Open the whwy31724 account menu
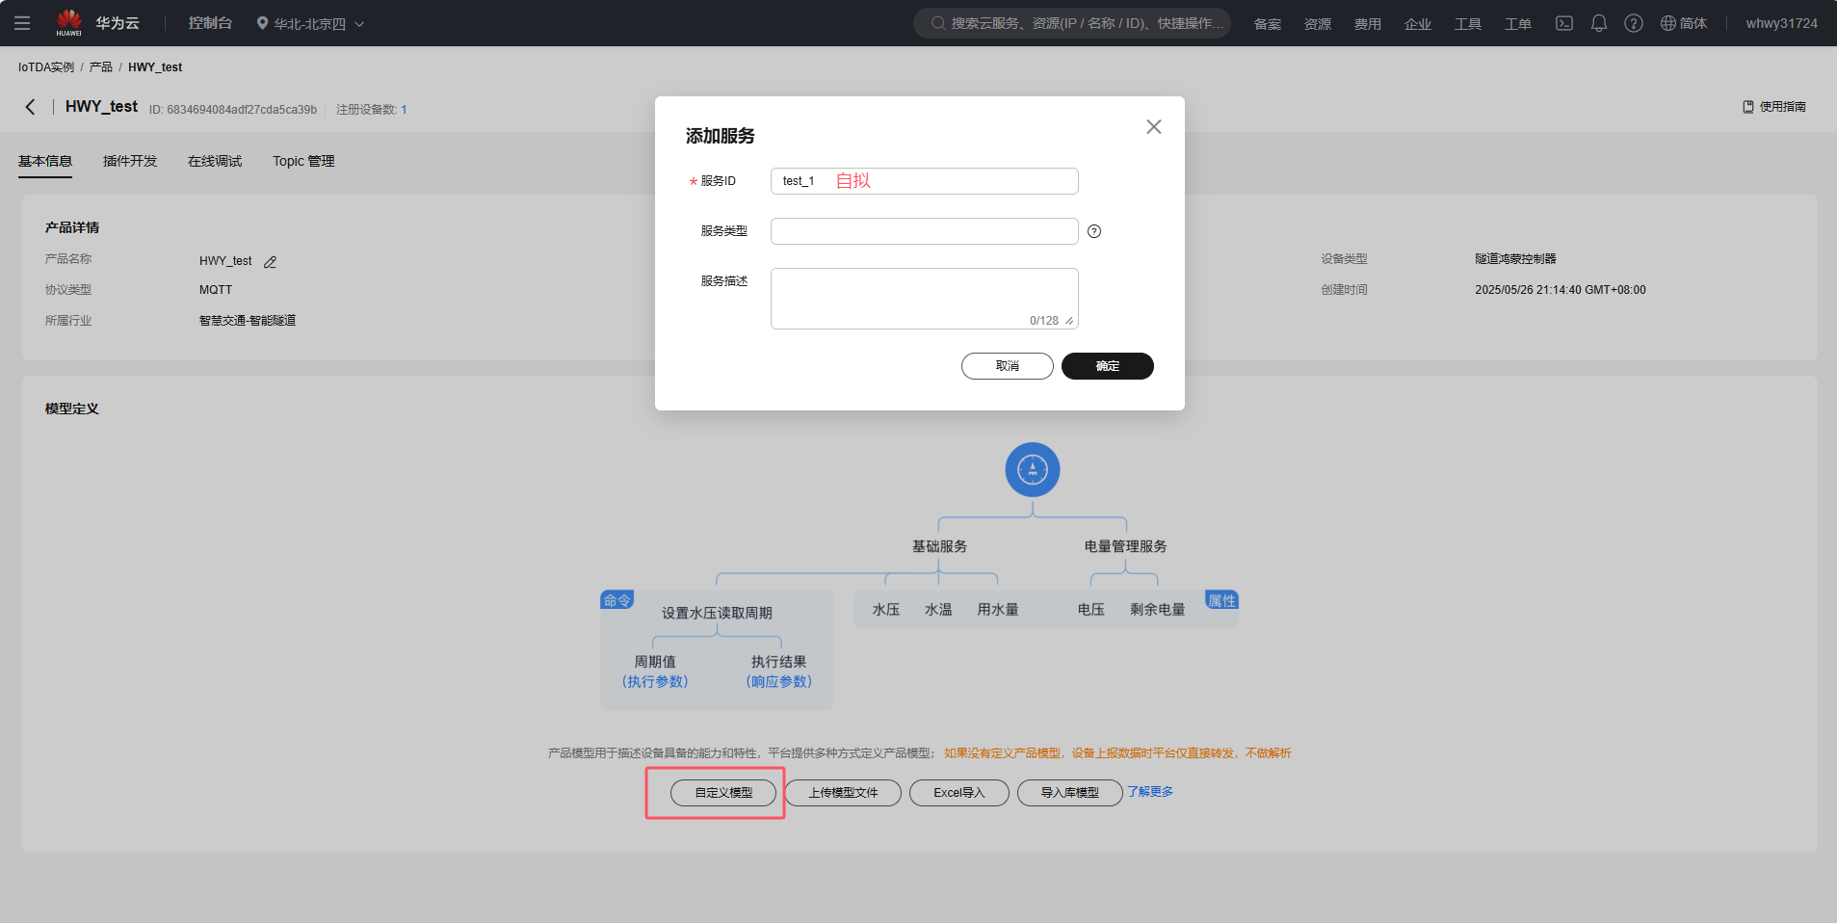 tap(1781, 23)
